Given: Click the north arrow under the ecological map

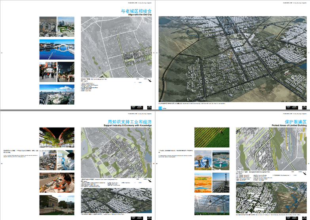Looking at the screenshot, I should pos(305,173).
